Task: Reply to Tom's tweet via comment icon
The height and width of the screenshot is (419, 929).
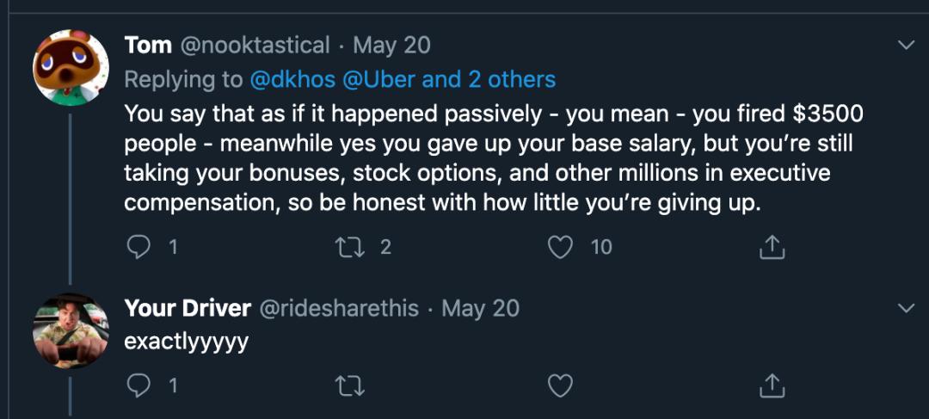Action: pyautogui.click(x=138, y=248)
